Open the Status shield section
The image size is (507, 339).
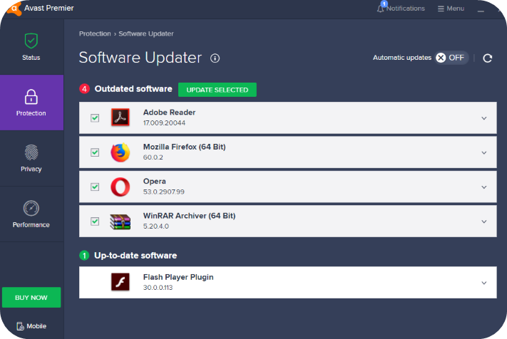[x=31, y=47]
